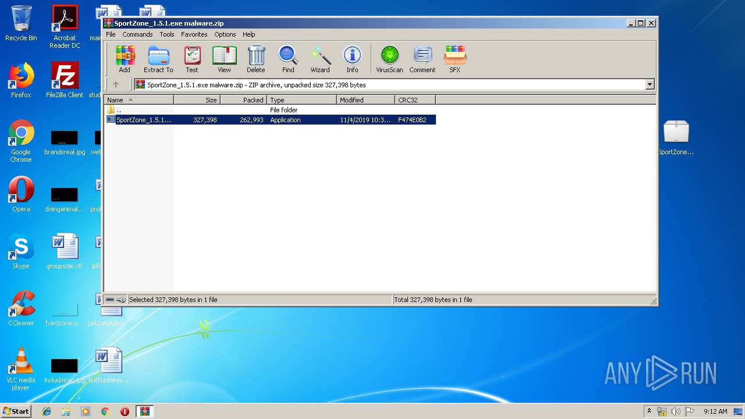The width and height of the screenshot is (745, 419).
Task: Click the Comment toolbar icon
Action: [x=423, y=59]
